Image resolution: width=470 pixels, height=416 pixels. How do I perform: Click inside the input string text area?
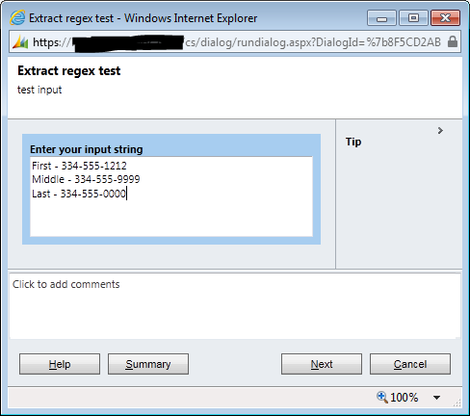[171, 196]
